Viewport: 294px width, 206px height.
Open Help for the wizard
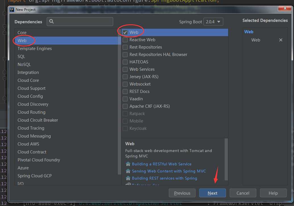[273, 193]
